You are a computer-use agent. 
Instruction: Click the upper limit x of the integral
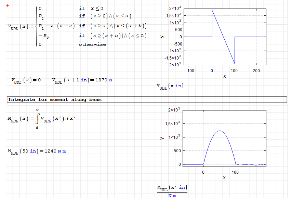coord(37,110)
